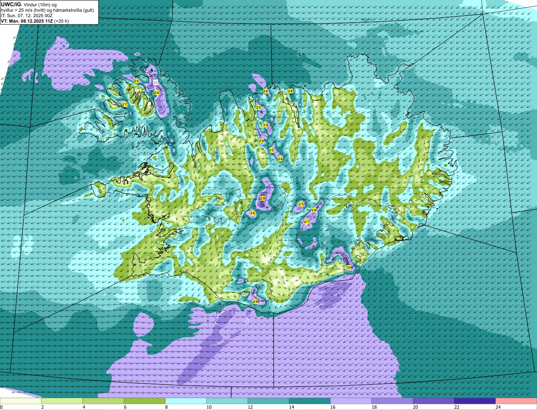Click the scale tick label 14

[x=292, y=407]
